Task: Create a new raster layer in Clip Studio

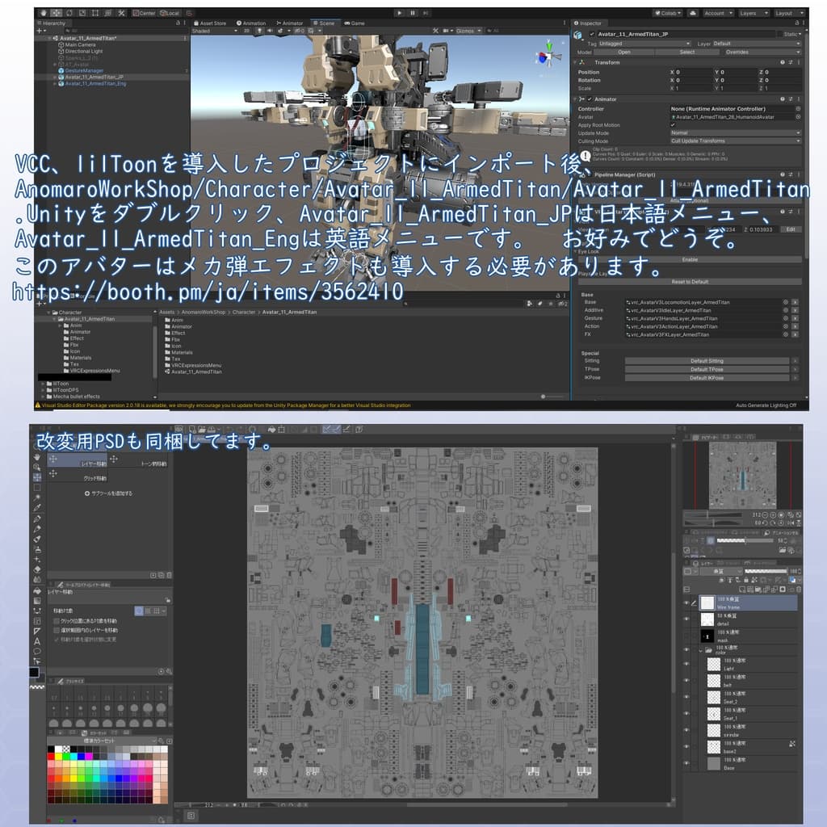Action: pos(742,589)
